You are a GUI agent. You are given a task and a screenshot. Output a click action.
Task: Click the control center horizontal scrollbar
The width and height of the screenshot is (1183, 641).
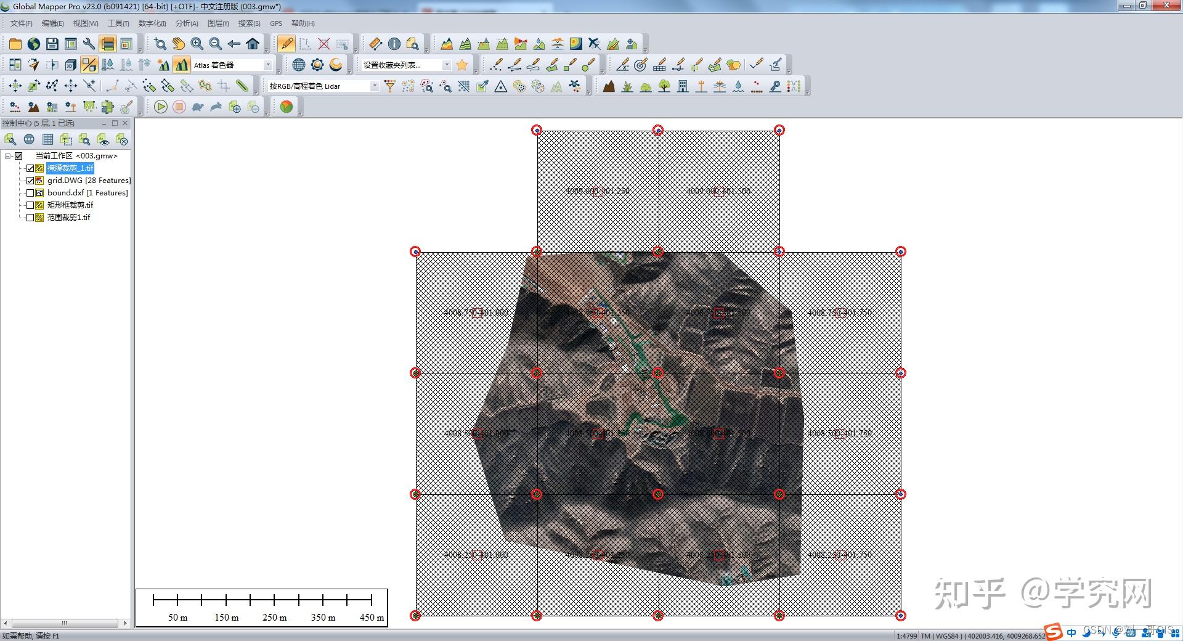coord(65,623)
